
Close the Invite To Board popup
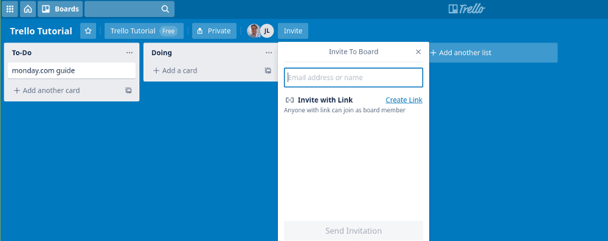pyautogui.click(x=418, y=52)
